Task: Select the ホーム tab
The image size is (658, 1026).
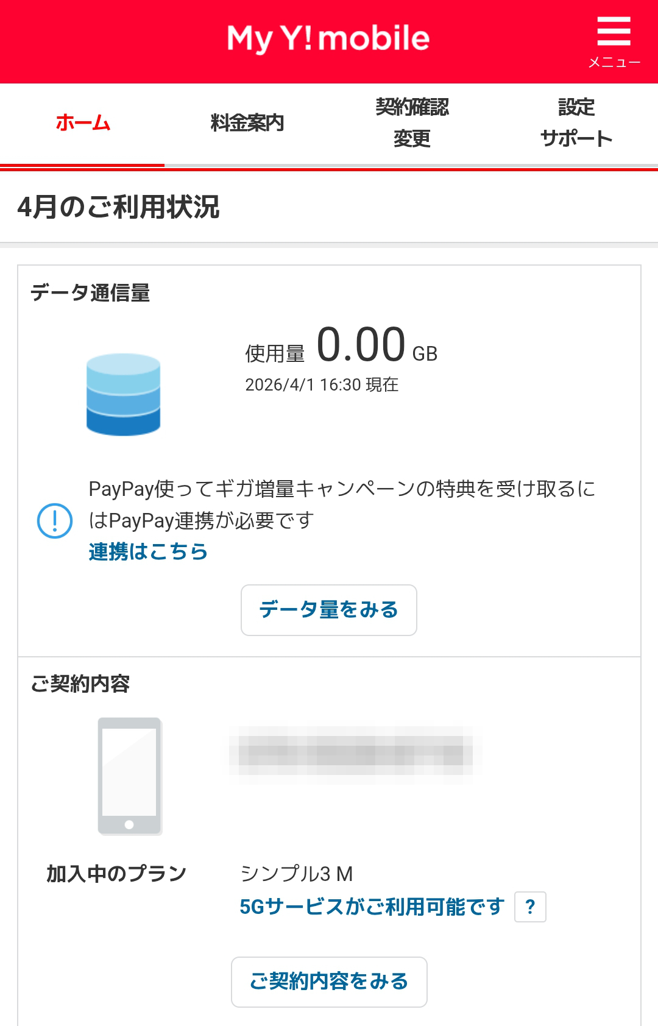Action: (x=83, y=123)
